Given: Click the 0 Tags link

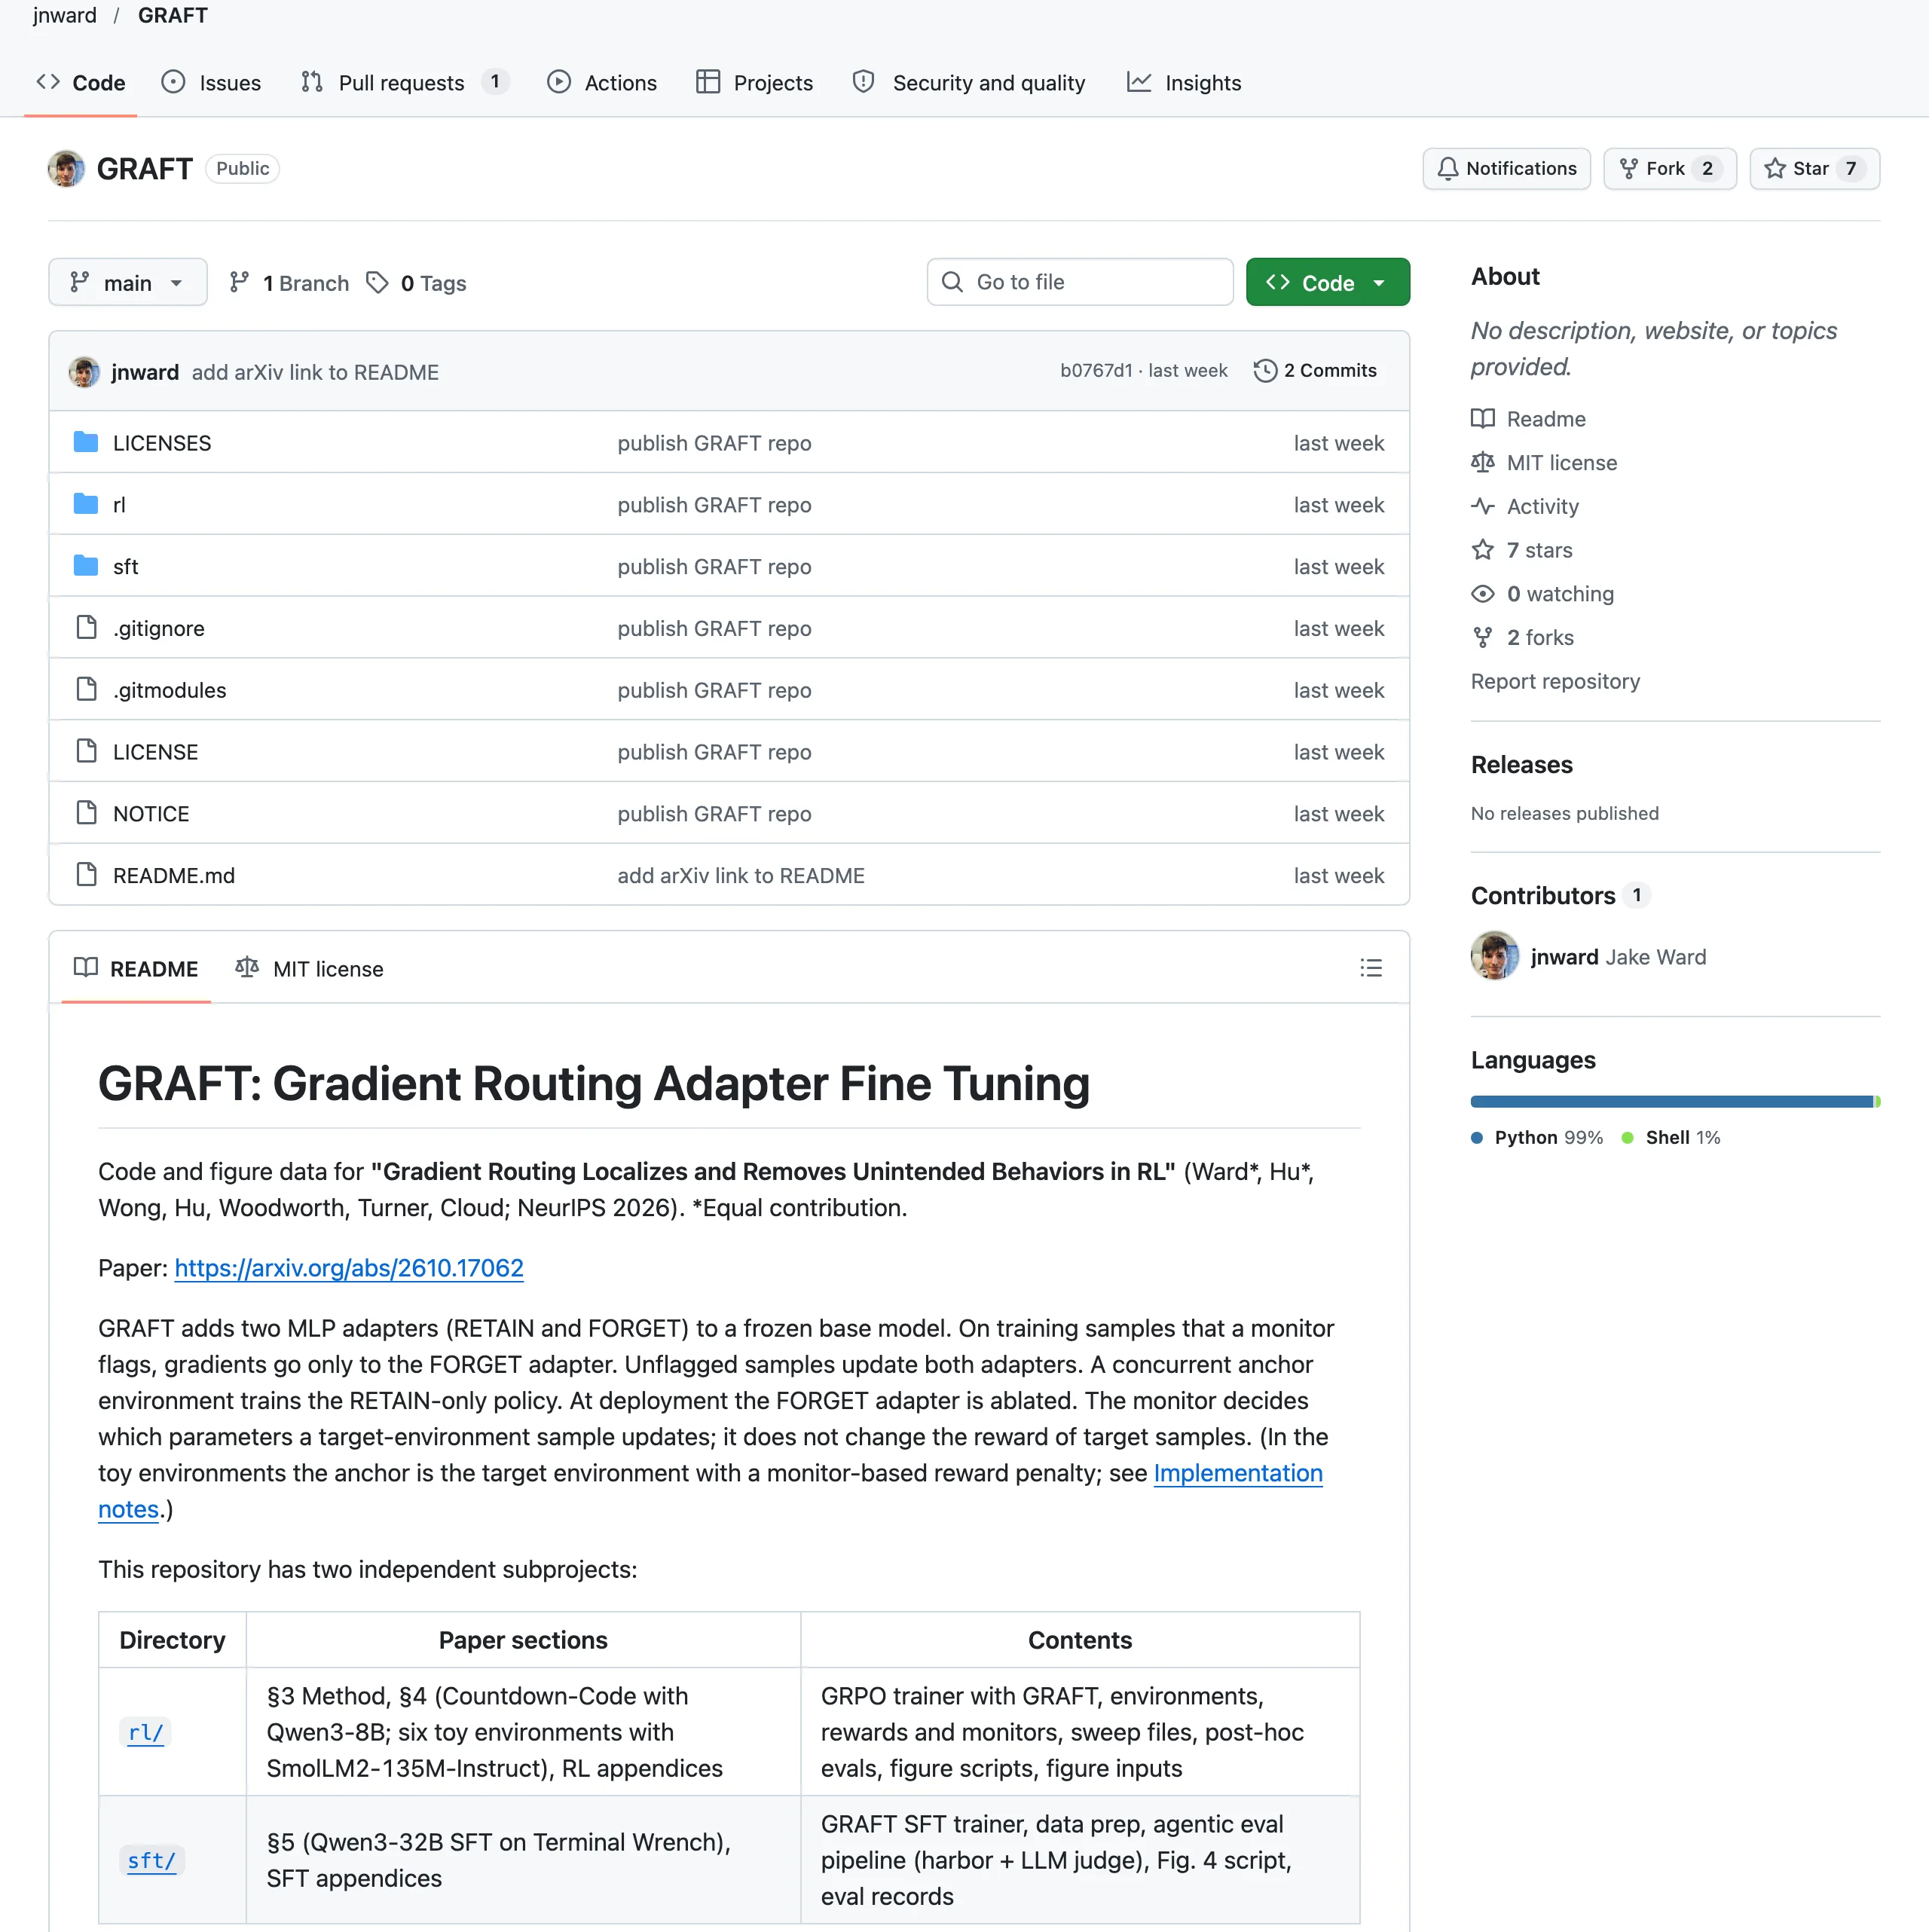Looking at the screenshot, I should [x=417, y=283].
